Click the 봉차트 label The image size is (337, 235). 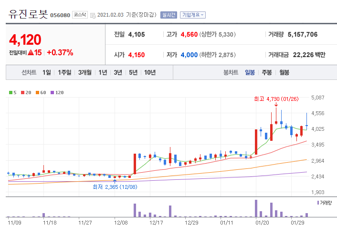pos(231,72)
